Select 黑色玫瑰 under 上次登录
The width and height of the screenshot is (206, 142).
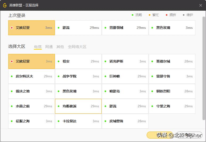pos(172,28)
